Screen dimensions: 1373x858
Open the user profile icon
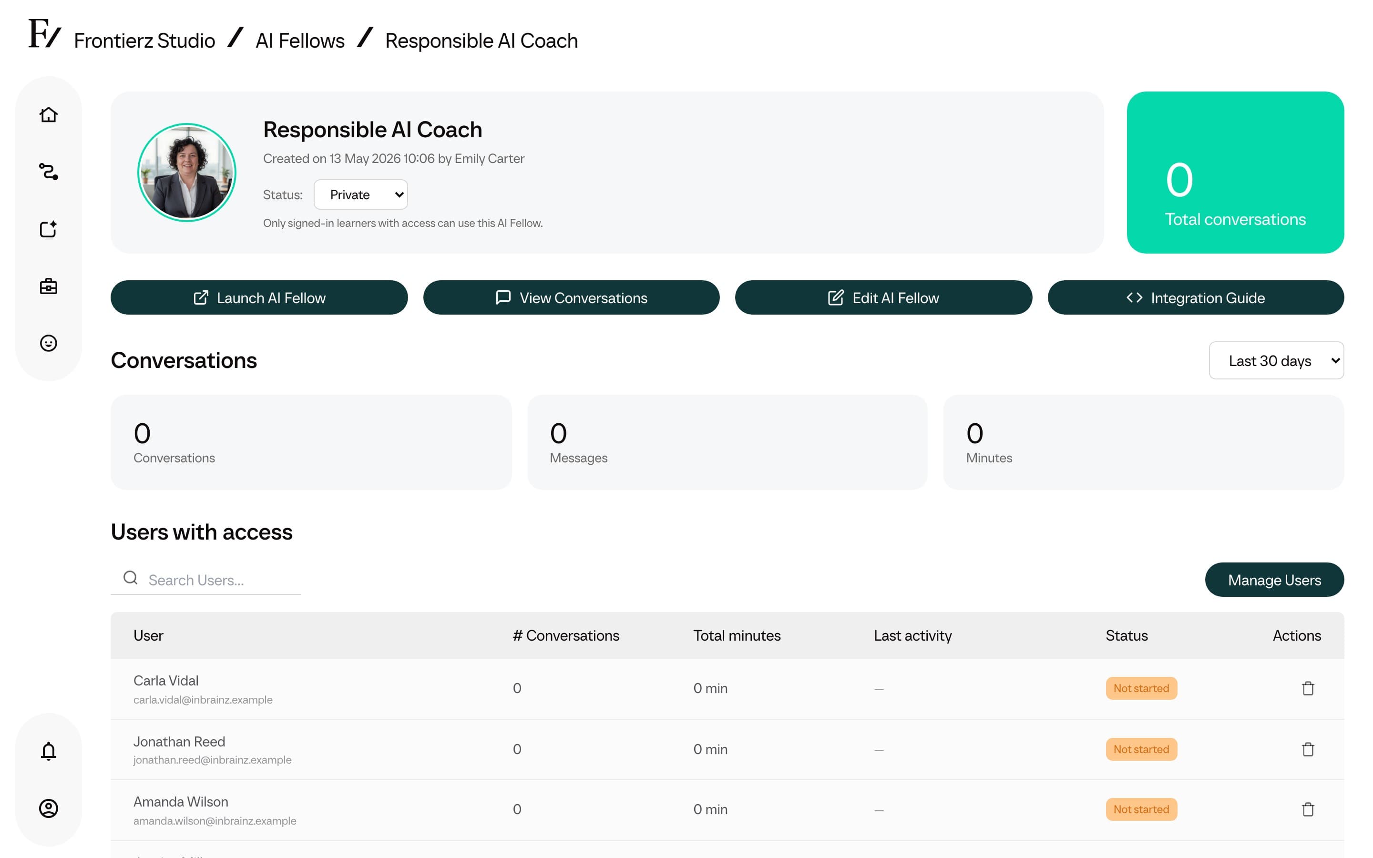coord(48,808)
